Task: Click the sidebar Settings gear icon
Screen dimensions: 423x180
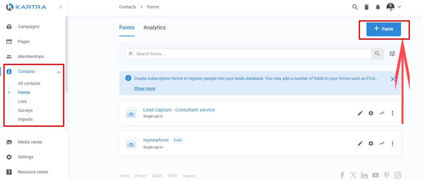Action: [9, 157]
